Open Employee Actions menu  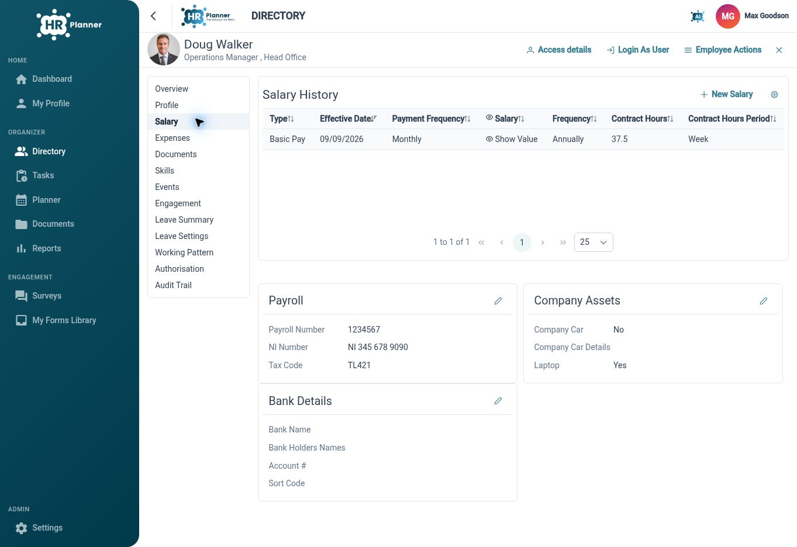723,50
